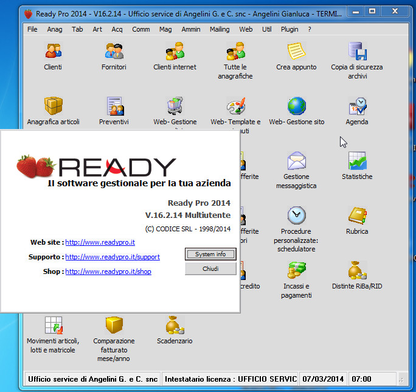Open Tutte le anagrafiche
The width and height of the screenshot is (416, 392).
pyautogui.click(x=235, y=51)
